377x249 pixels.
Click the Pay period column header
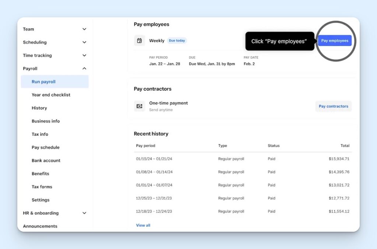[145, 146]
